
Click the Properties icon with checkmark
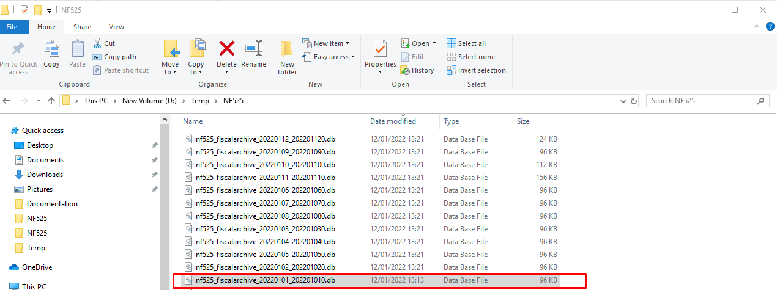click(380, 49)
